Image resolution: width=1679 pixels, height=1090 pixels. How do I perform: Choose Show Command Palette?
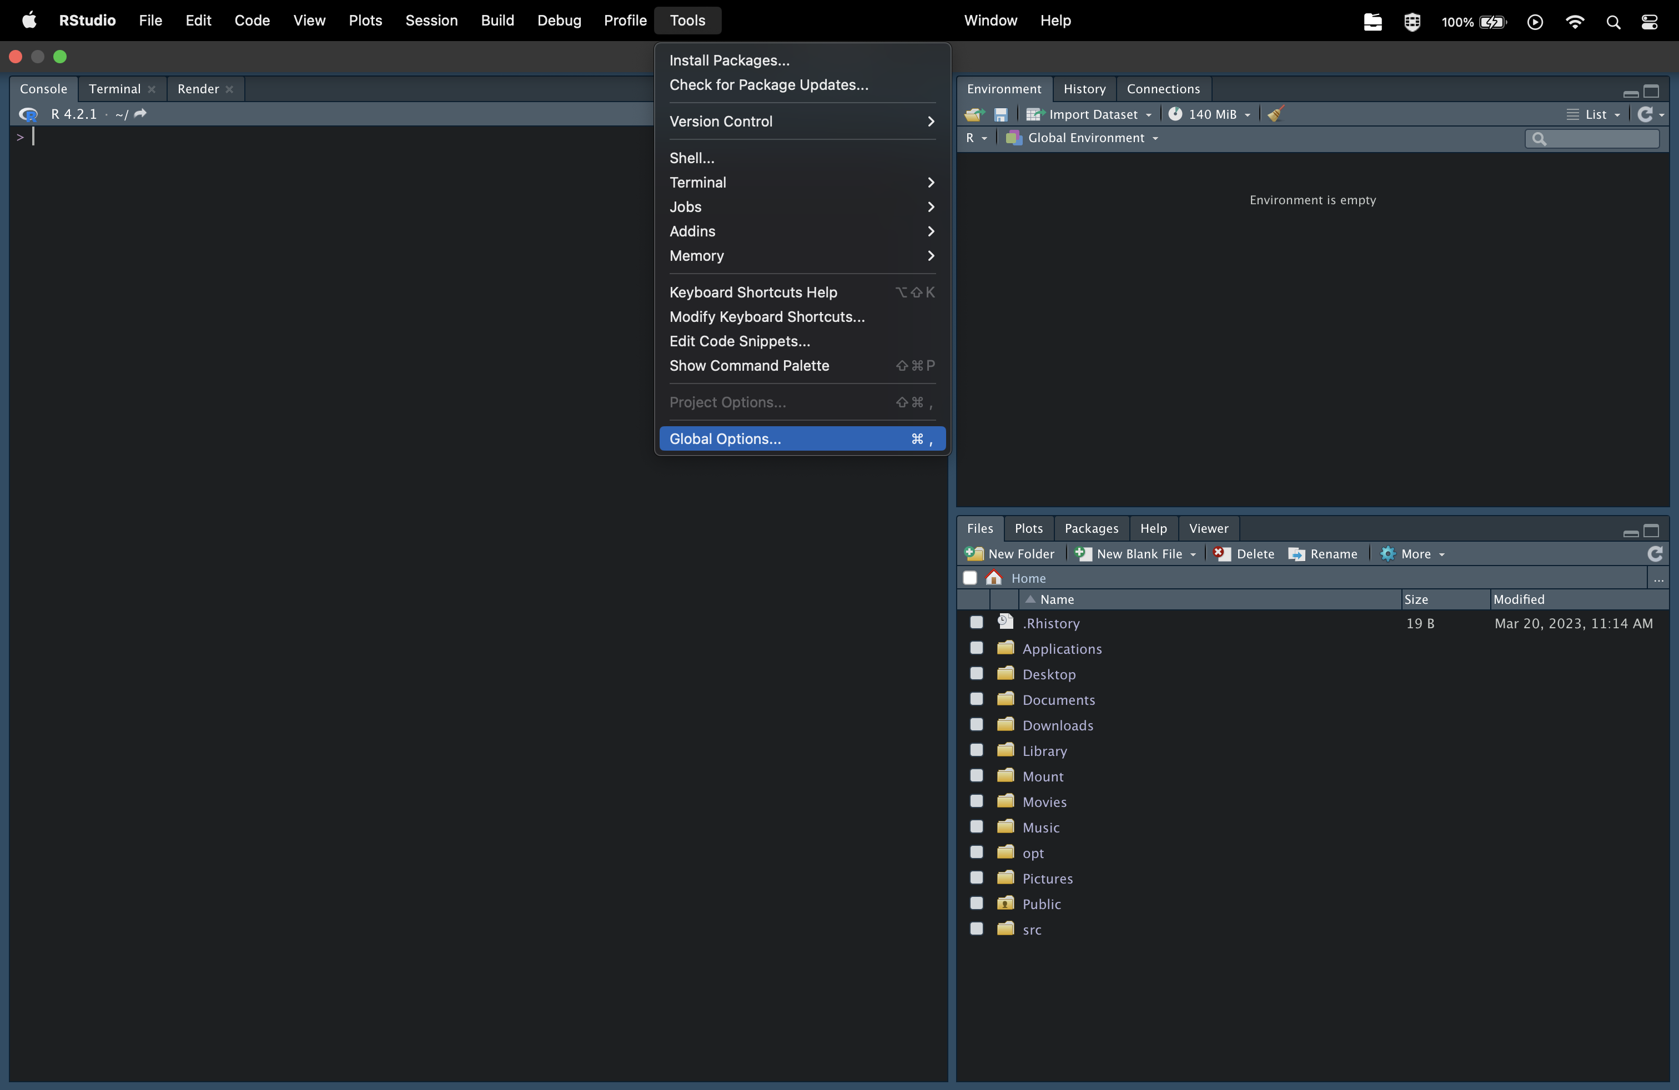(802, 365)
